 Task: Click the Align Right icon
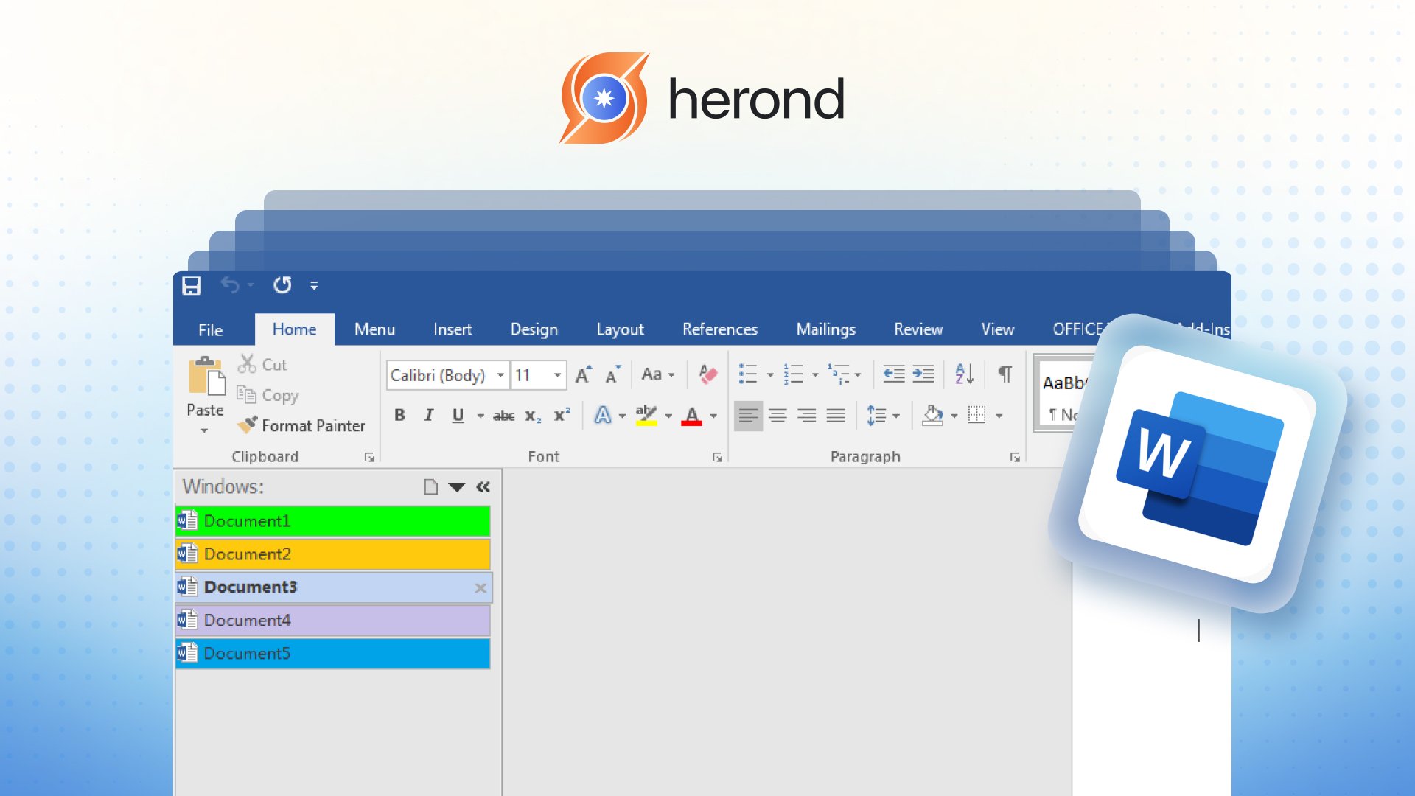coord(807,416)
